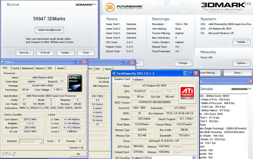Open the Texture Filtering button
Viewport: 253px width, 159px height.
click(x=210, y=73)
